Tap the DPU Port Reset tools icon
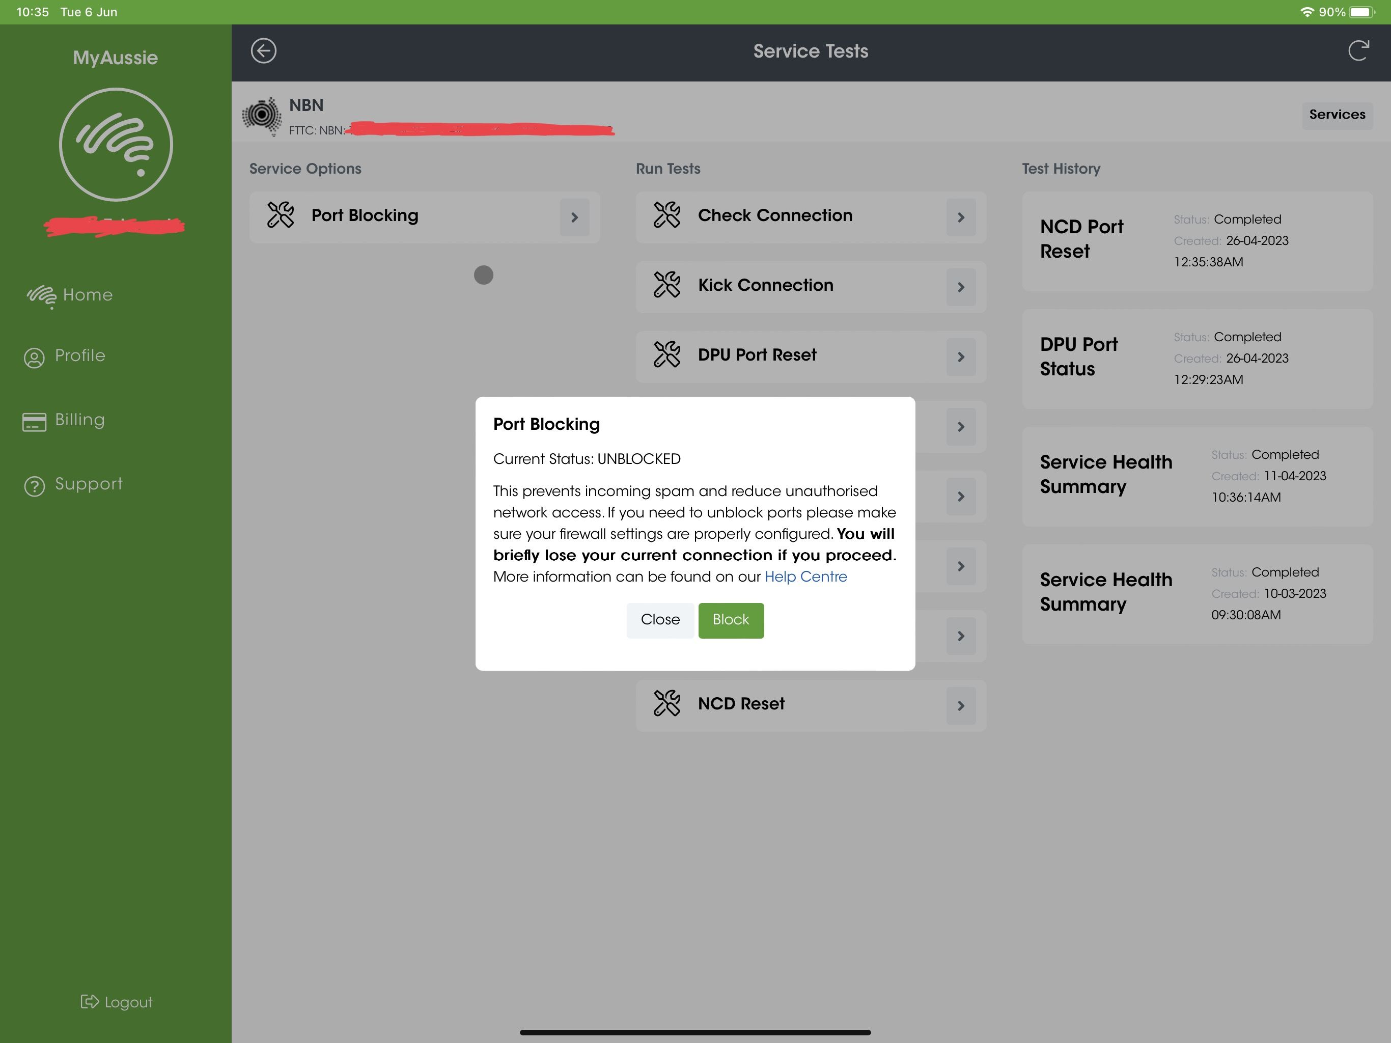This screenshot has height=1043, width=1391. 666,355
